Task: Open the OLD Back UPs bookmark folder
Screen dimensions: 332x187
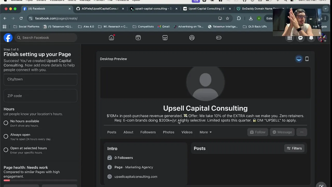Action: point(255,26)
